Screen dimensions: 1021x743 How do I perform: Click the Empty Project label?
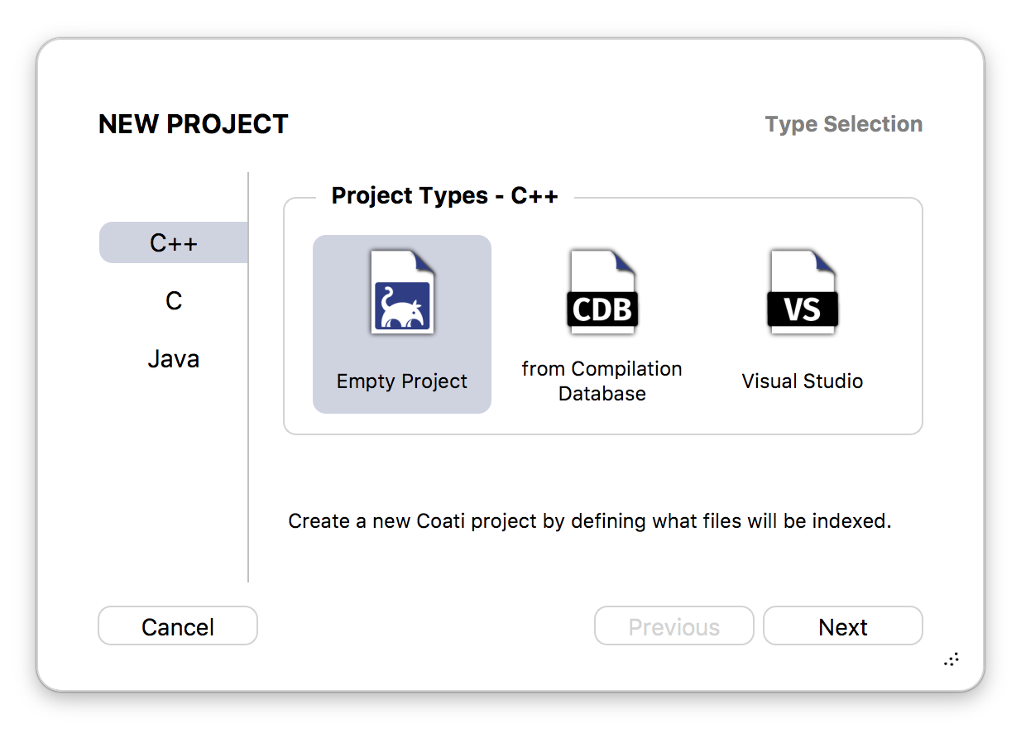coord(402,381)
